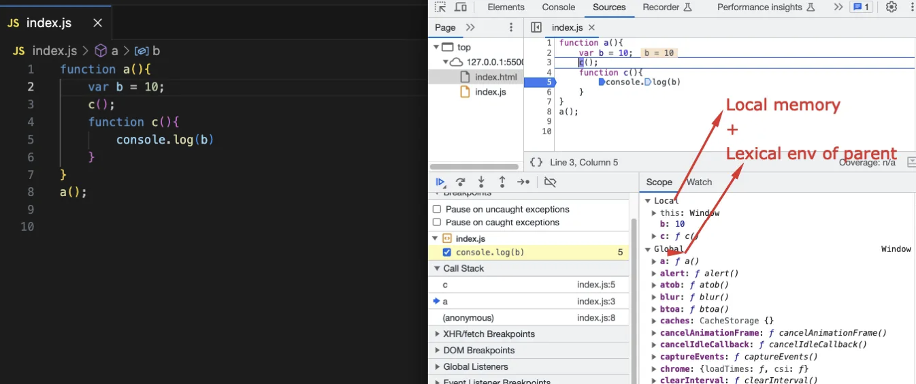This screenshot has height=384, width=916.
Task: Switch to the Console tab
Action: point(559,7)
